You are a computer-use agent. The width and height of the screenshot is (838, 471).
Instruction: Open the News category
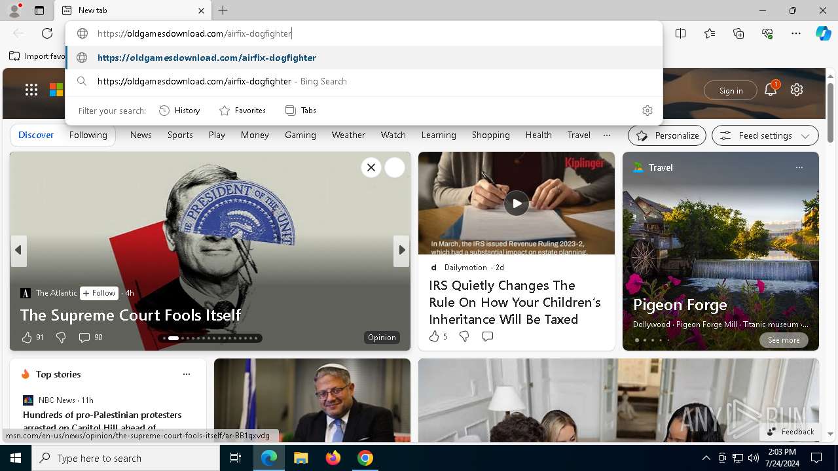(x=141, y=135)
